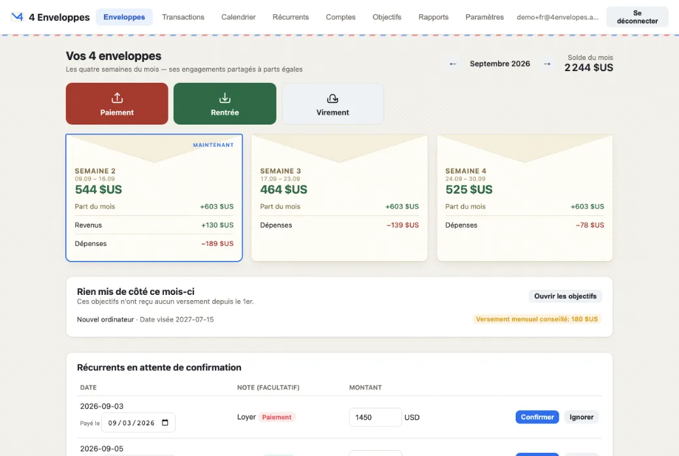Open the Calendrier tab

238,17
